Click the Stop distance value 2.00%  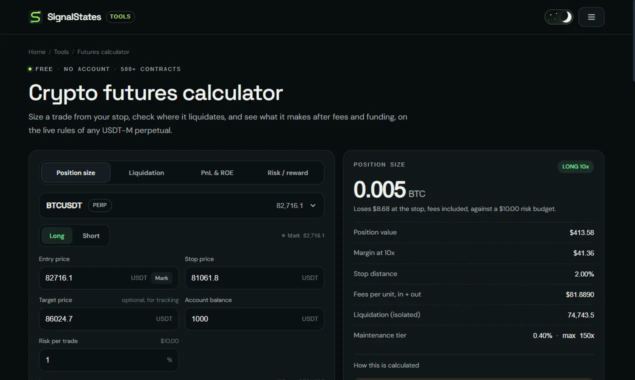point(584,274)
